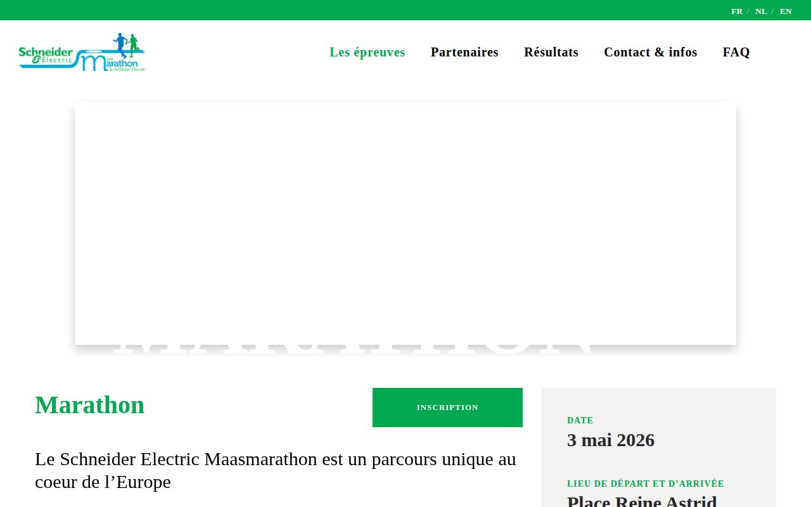Open the FAQ page

[x=736, y=52]
